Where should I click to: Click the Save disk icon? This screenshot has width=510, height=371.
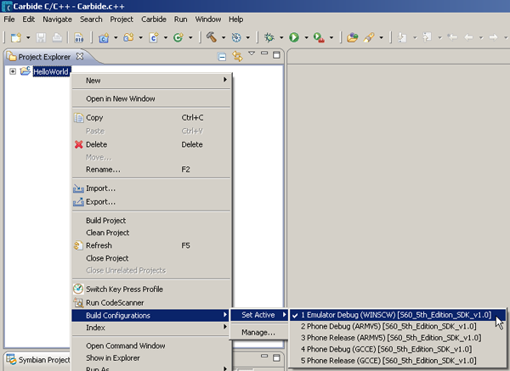pyautogui.click(x=41, y=37)
